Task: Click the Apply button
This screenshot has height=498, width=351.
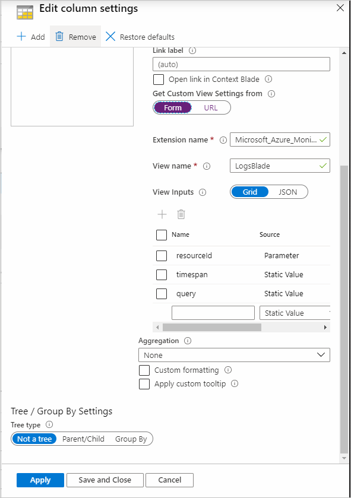Action: pyautogui.click(x=40, y=480)
